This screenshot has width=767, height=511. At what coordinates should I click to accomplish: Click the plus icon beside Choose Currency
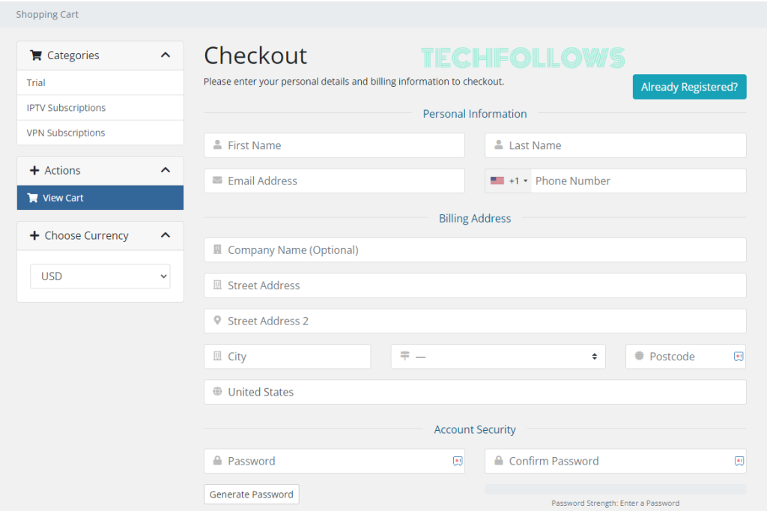coord(34,235)
